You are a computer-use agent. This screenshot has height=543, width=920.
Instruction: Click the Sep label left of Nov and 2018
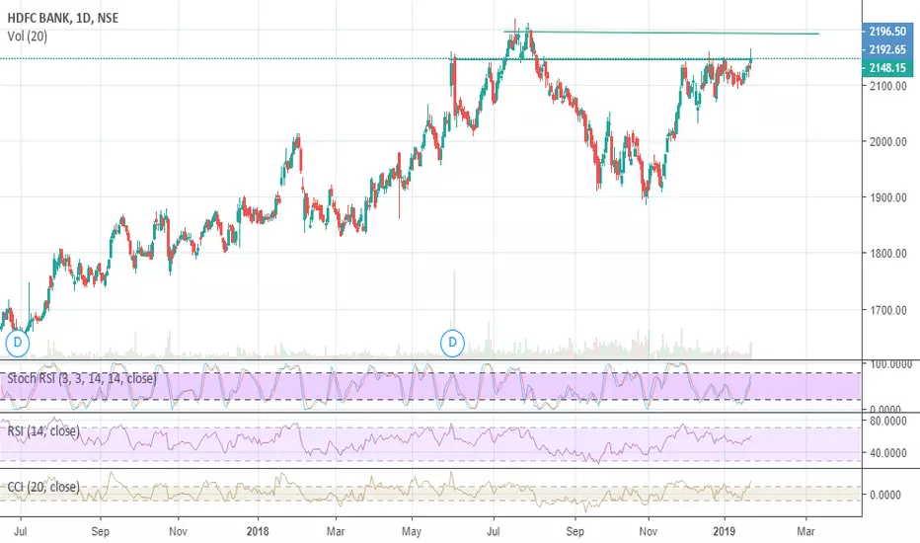(x=101, y=531)
